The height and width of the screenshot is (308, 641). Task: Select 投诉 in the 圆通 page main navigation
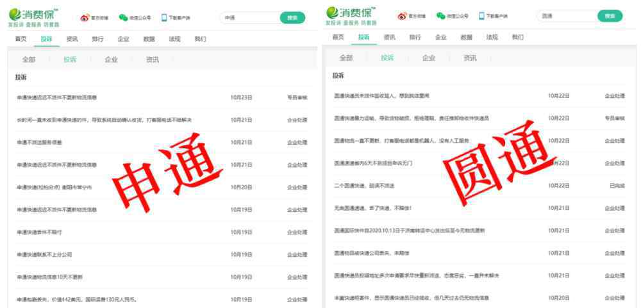coord(364,37)
